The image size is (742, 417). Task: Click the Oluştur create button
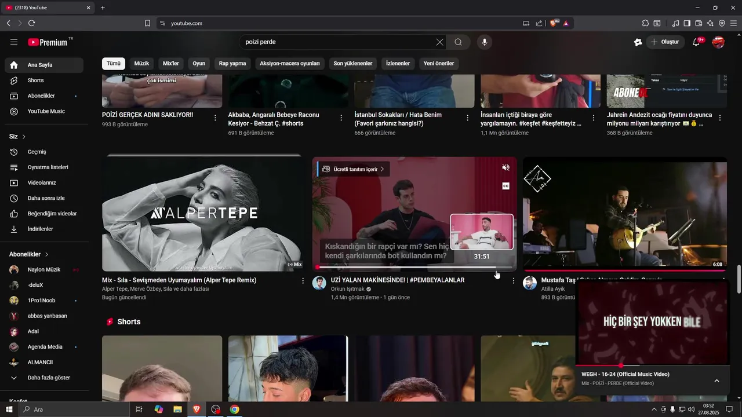[x=665, y=42]
